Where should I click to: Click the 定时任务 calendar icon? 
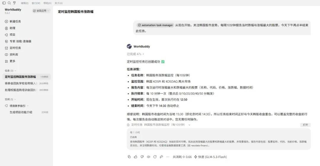click(x=6, y=48)
